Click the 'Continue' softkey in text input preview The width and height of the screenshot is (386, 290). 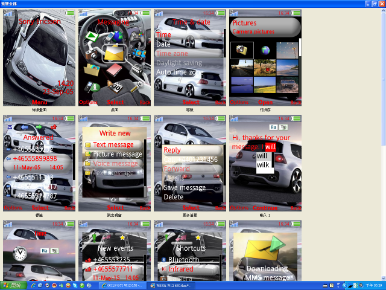tap(265, 208)
